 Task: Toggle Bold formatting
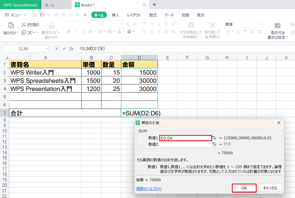point(69,32)
